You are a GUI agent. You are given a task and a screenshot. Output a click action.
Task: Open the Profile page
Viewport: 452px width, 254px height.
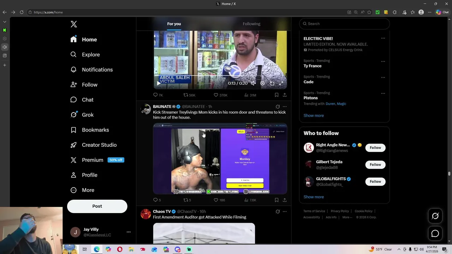coord(84,175)
